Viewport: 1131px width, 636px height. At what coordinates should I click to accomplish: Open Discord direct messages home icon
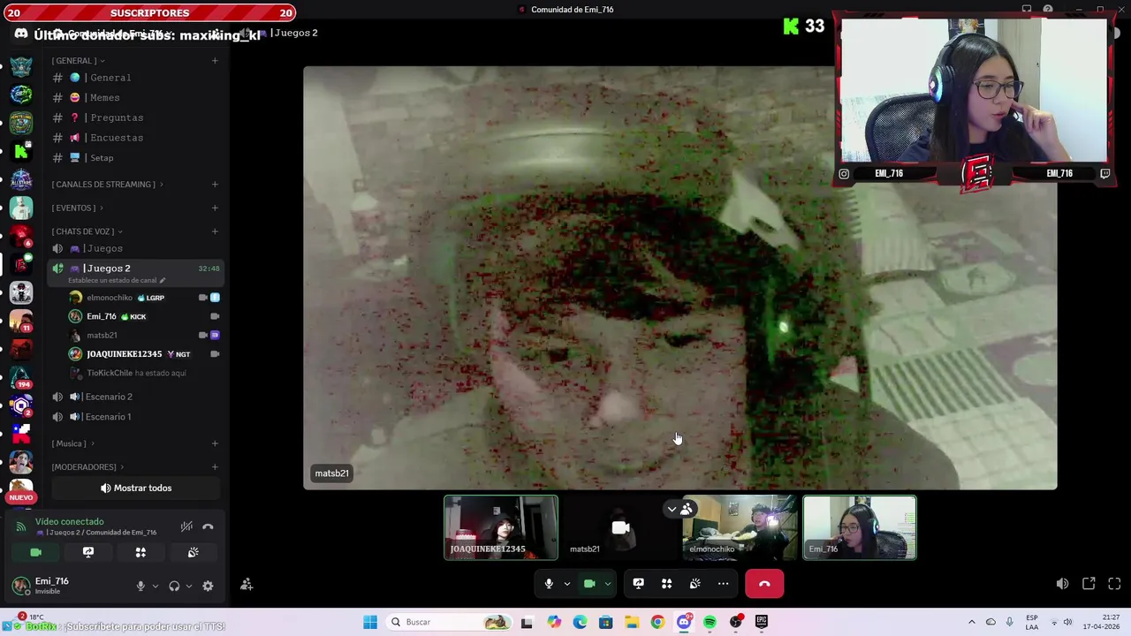coord(20,34)
